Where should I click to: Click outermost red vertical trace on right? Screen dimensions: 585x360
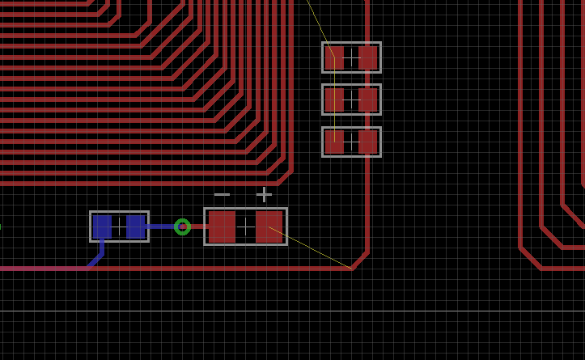click(x=520, y=121)
